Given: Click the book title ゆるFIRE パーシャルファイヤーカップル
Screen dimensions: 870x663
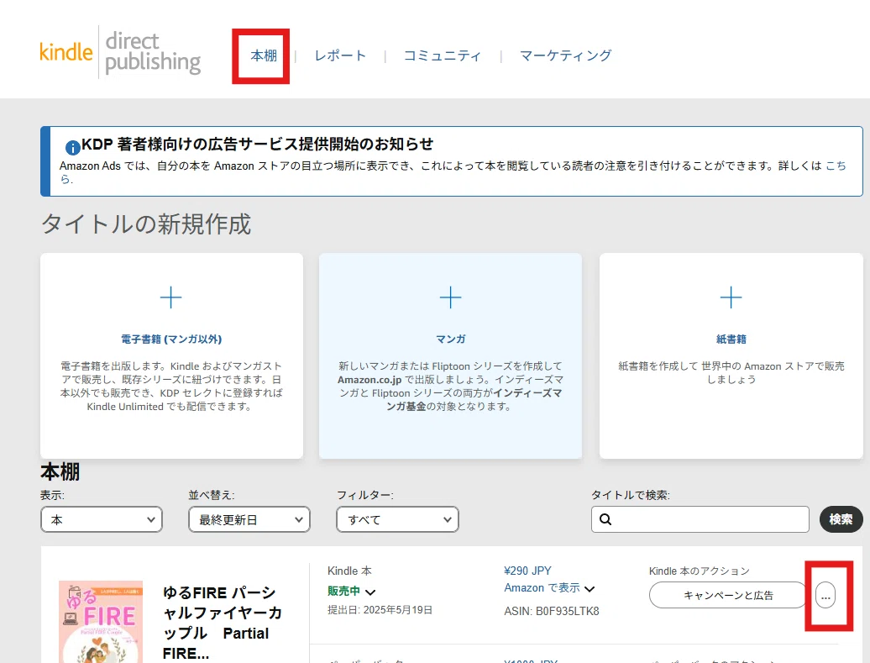Looking at the screenshot, I should point(223,623).
